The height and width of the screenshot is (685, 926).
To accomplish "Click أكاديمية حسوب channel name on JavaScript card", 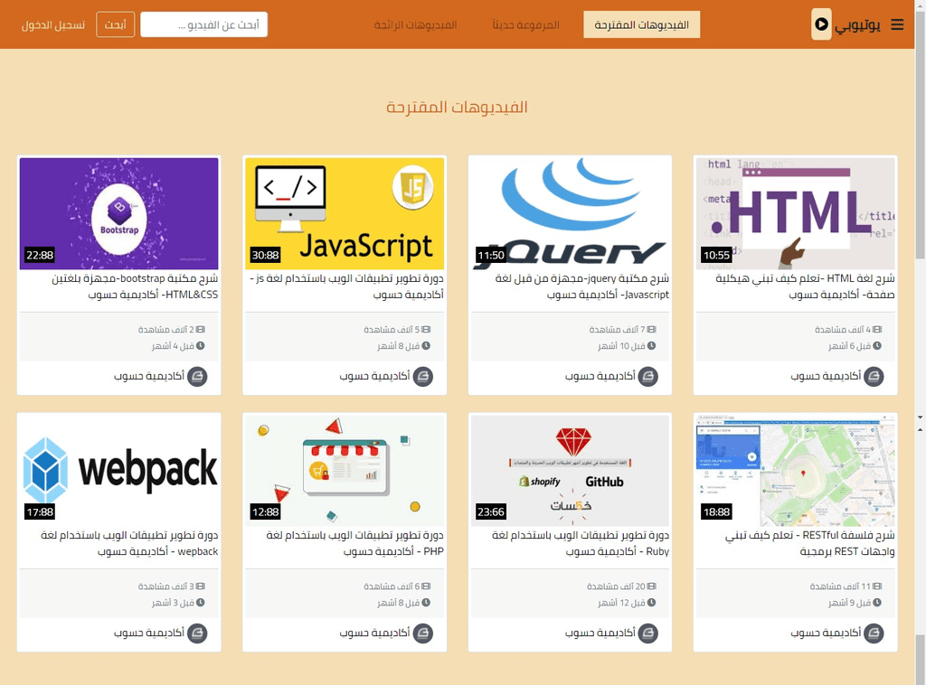I will click(x=374, y=377).
